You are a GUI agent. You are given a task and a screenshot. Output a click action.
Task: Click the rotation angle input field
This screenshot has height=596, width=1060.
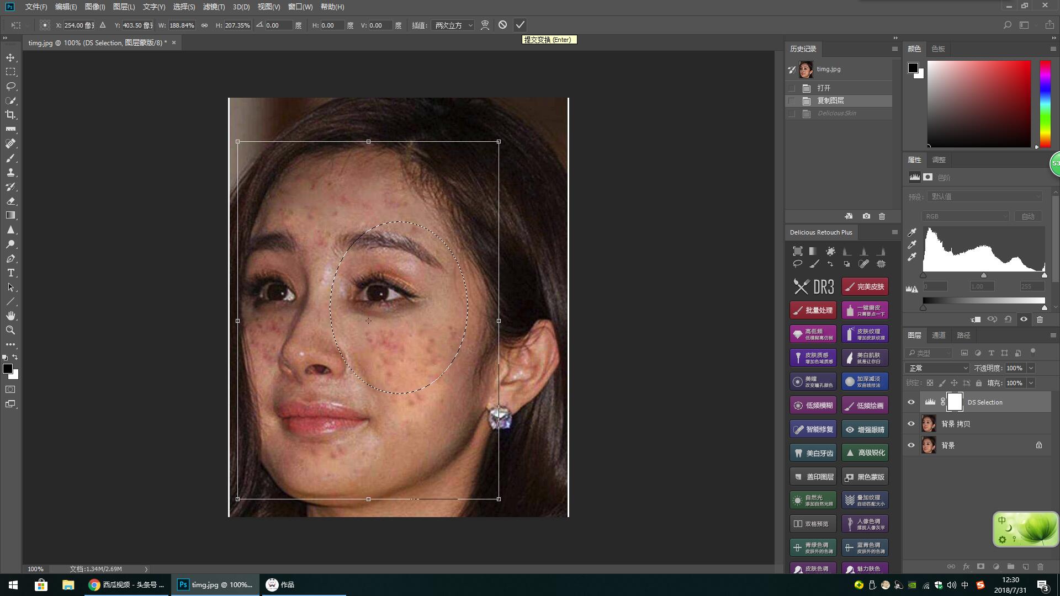click(278, 25)
